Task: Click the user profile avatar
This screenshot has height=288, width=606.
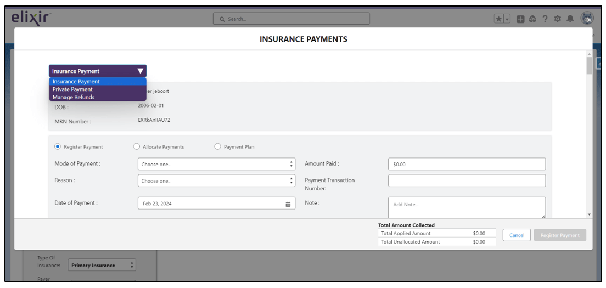Action: point(587,18)
